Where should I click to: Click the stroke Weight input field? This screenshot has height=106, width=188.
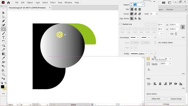137,5
